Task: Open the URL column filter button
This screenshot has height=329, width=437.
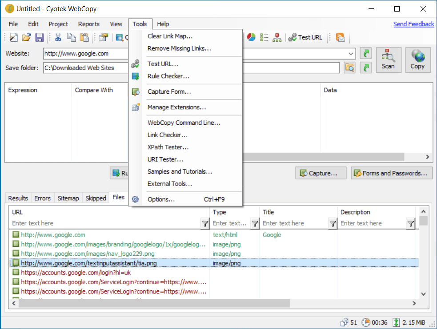Action: 205,223
